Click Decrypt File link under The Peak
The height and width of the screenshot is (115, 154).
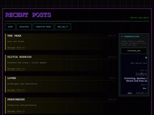(16, 48)
